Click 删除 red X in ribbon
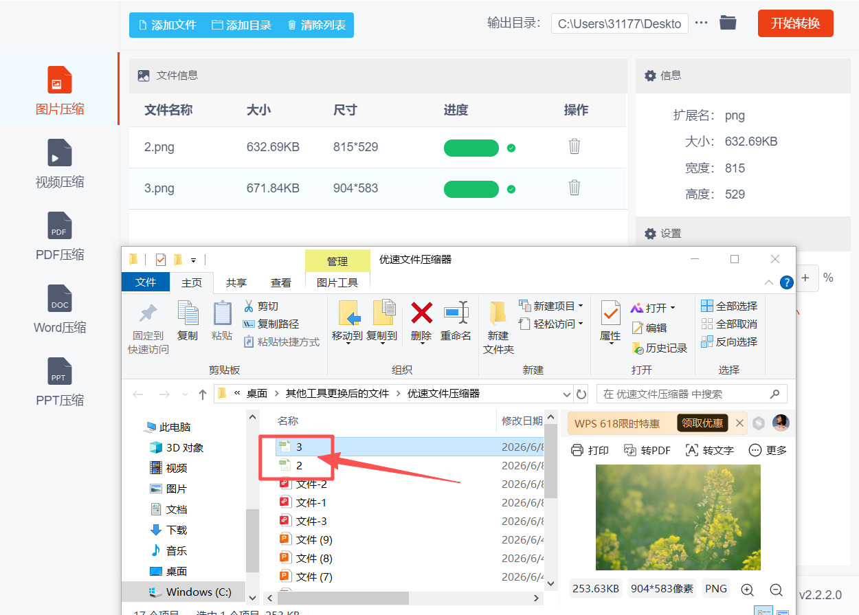The width and height of the screenshot is (859, 615). (x=421, y=321)
